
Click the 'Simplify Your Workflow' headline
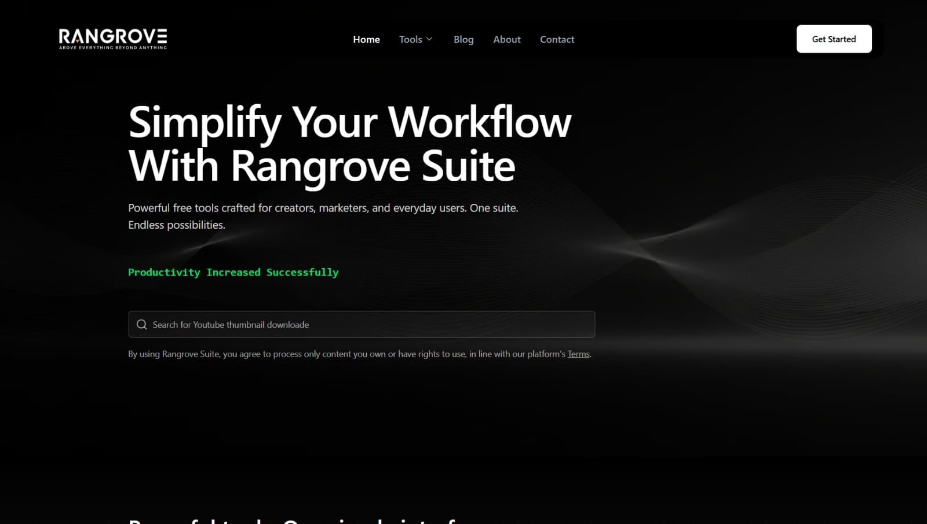(350, 122)
